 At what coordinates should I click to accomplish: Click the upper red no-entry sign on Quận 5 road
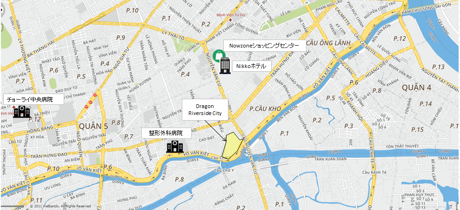click(95, 95)
